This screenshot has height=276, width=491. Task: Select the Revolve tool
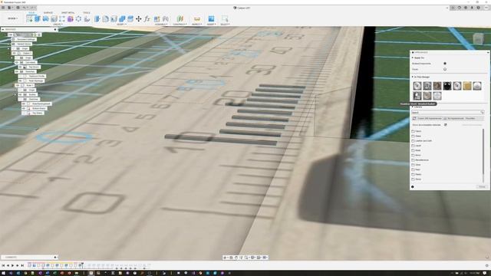click(46, 18)
